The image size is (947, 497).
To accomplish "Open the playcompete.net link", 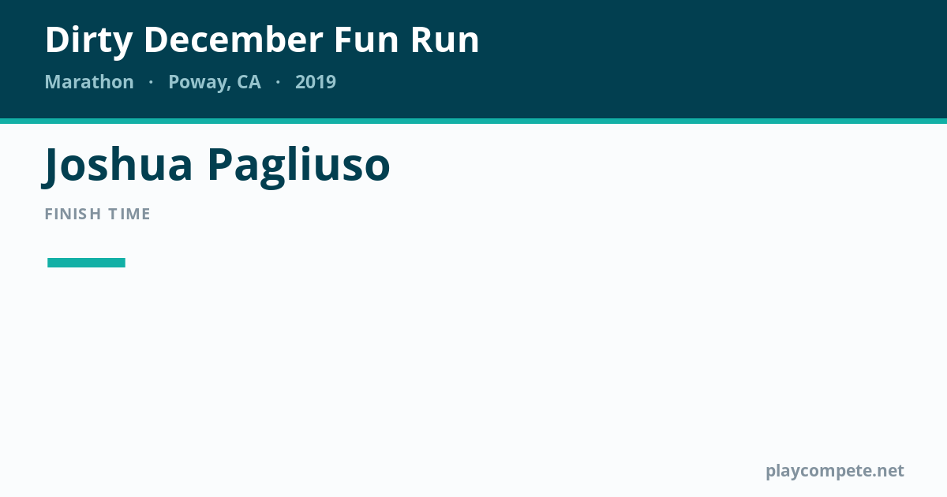I will pos(835,471).
